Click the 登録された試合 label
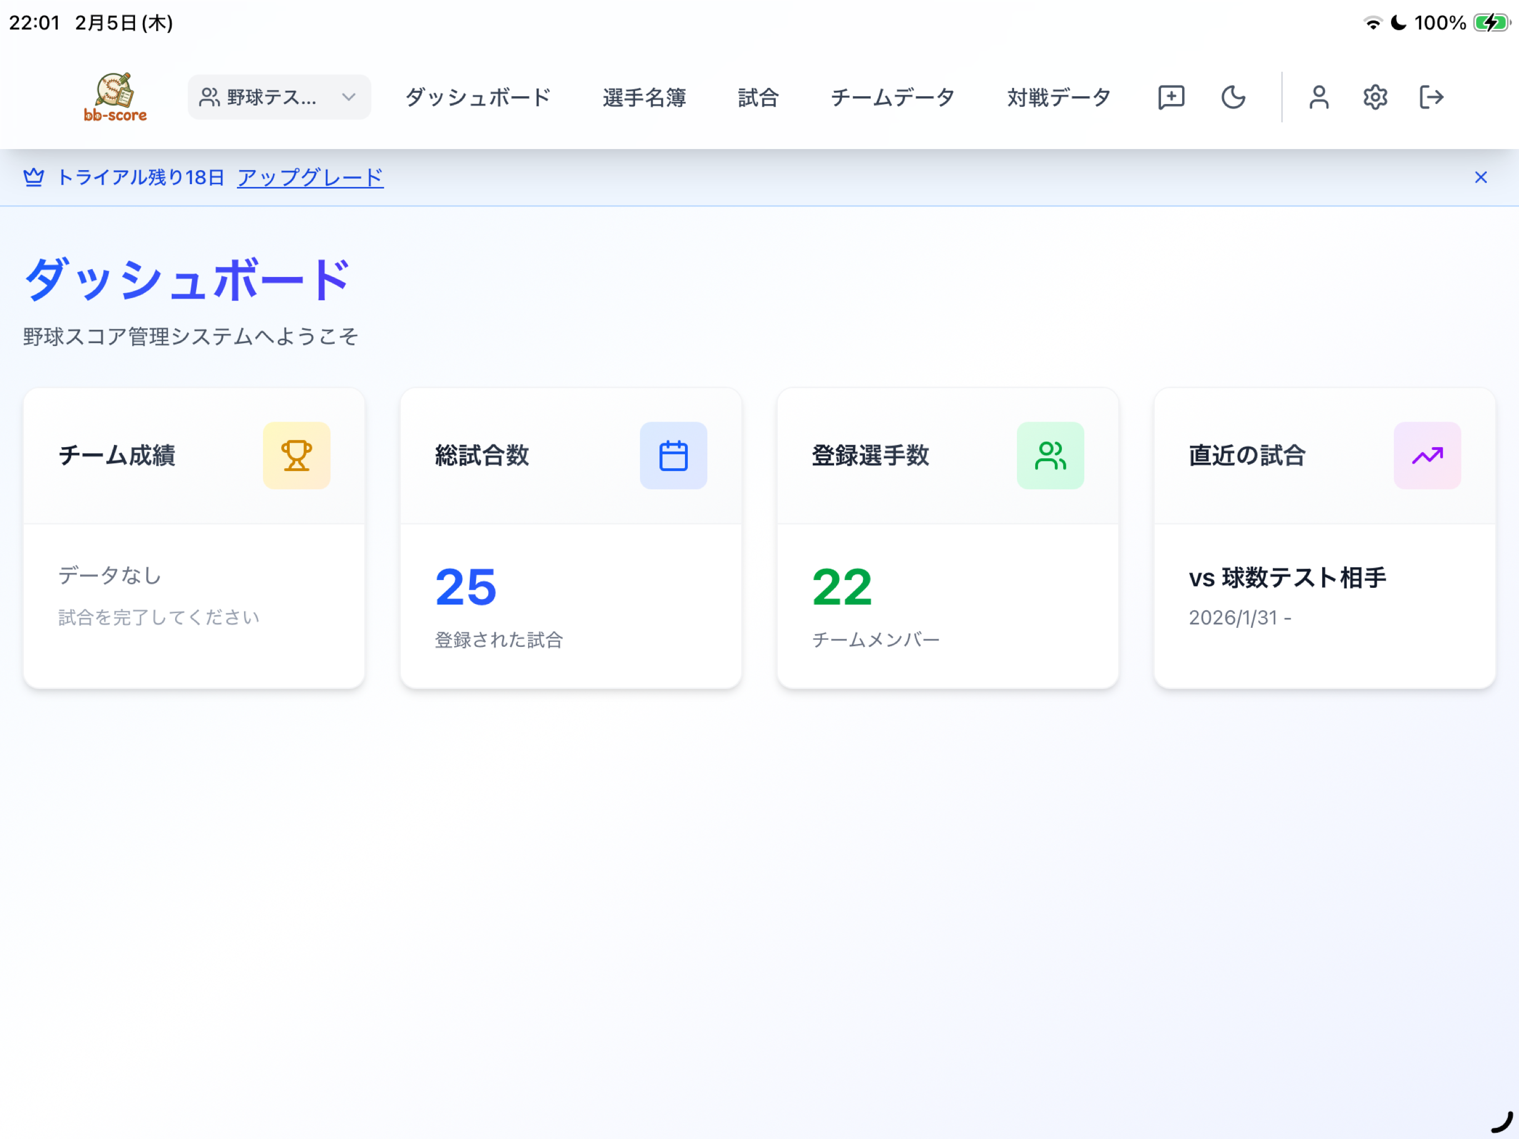The width and height of the screenshot is (1519, 1139). 499,640
